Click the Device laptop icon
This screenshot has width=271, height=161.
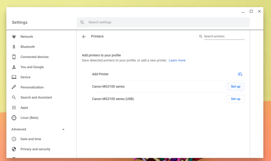(x=14, y=77)
